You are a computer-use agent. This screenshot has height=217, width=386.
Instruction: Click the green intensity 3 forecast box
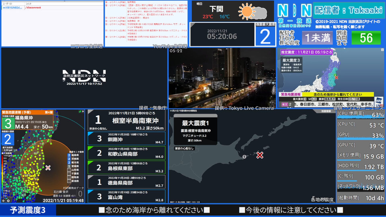[8, 123]
